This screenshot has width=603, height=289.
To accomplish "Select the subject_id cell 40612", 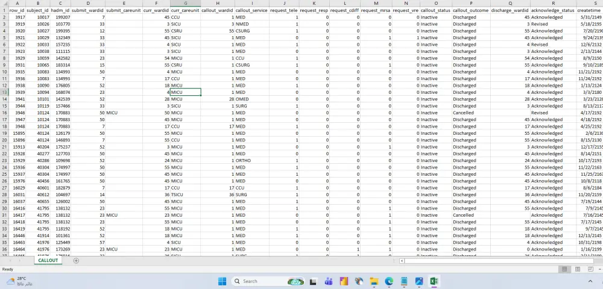I will pyautogui.click(x=38, y=194).
